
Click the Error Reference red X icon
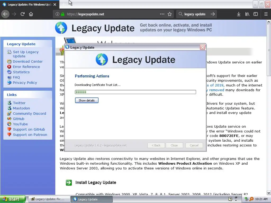coord(9,67)
